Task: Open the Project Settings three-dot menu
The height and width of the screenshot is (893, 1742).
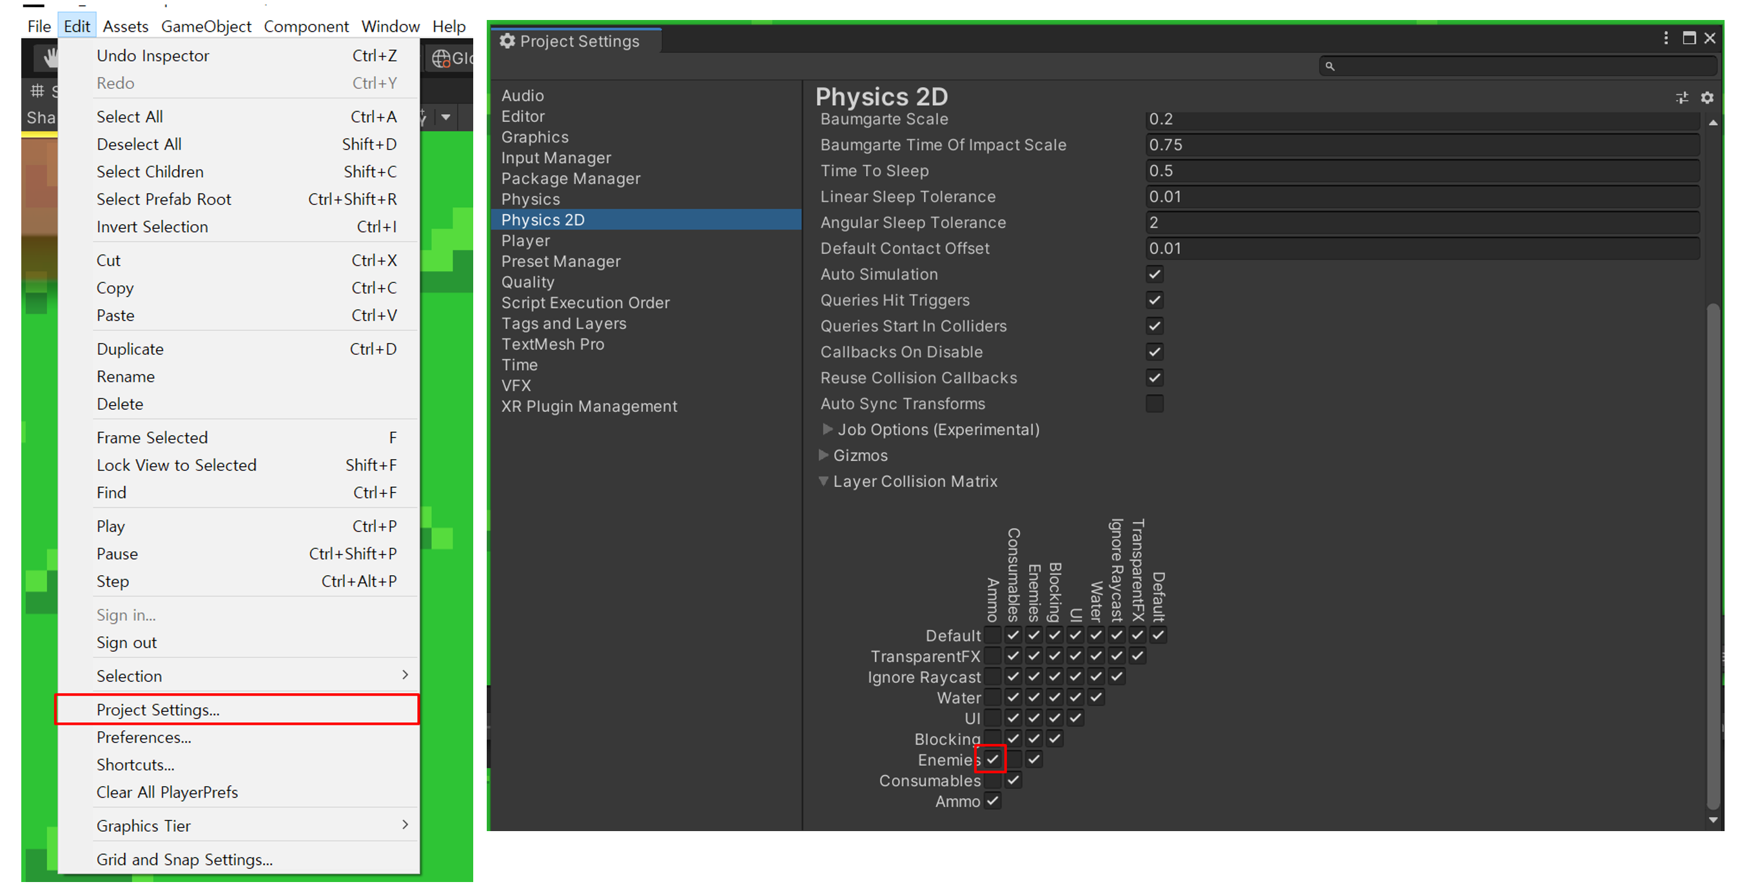Action: pos(1665,38)
